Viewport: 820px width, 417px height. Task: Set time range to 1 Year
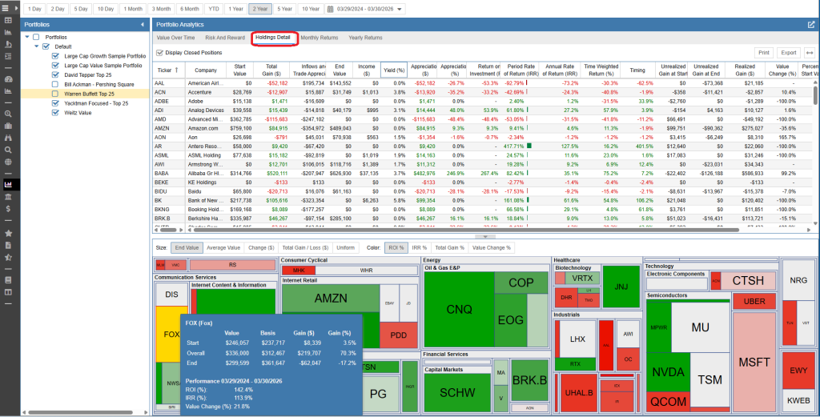(x=235, y=9)
